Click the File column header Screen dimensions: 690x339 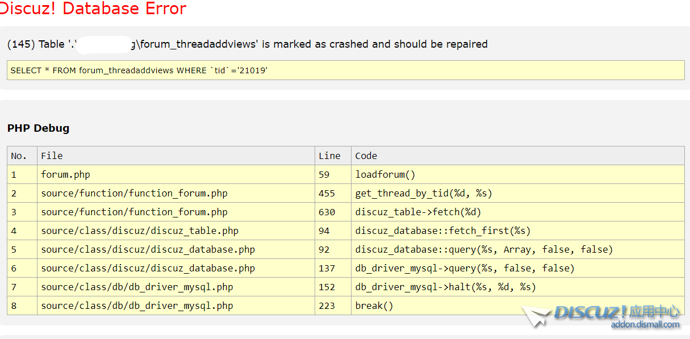[52, 156]
